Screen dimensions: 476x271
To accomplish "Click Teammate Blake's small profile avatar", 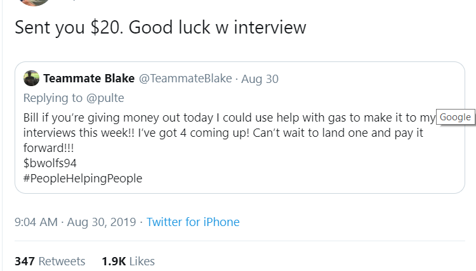I will pos(31,79).
